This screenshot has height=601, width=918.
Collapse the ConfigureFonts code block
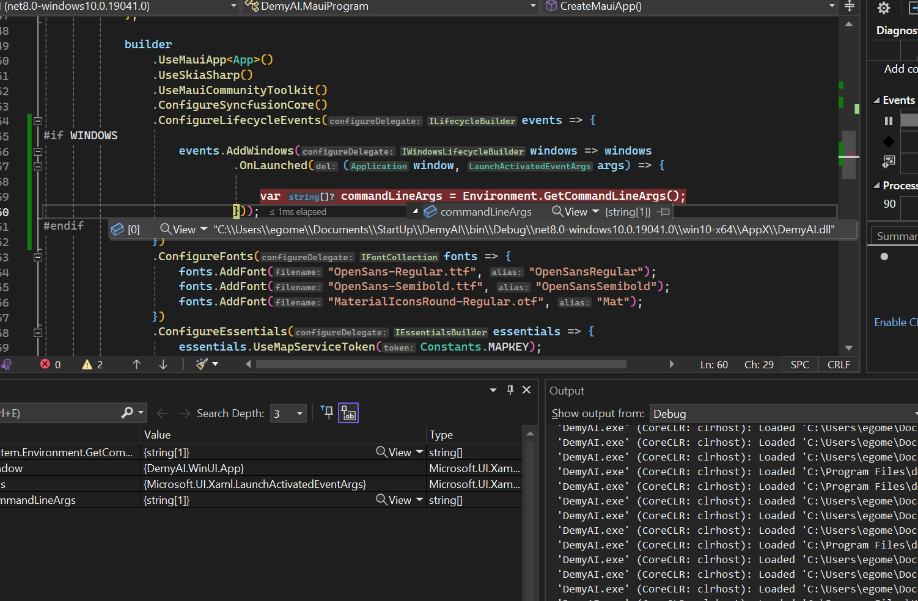pyautogui.click(x=37, y=257)
